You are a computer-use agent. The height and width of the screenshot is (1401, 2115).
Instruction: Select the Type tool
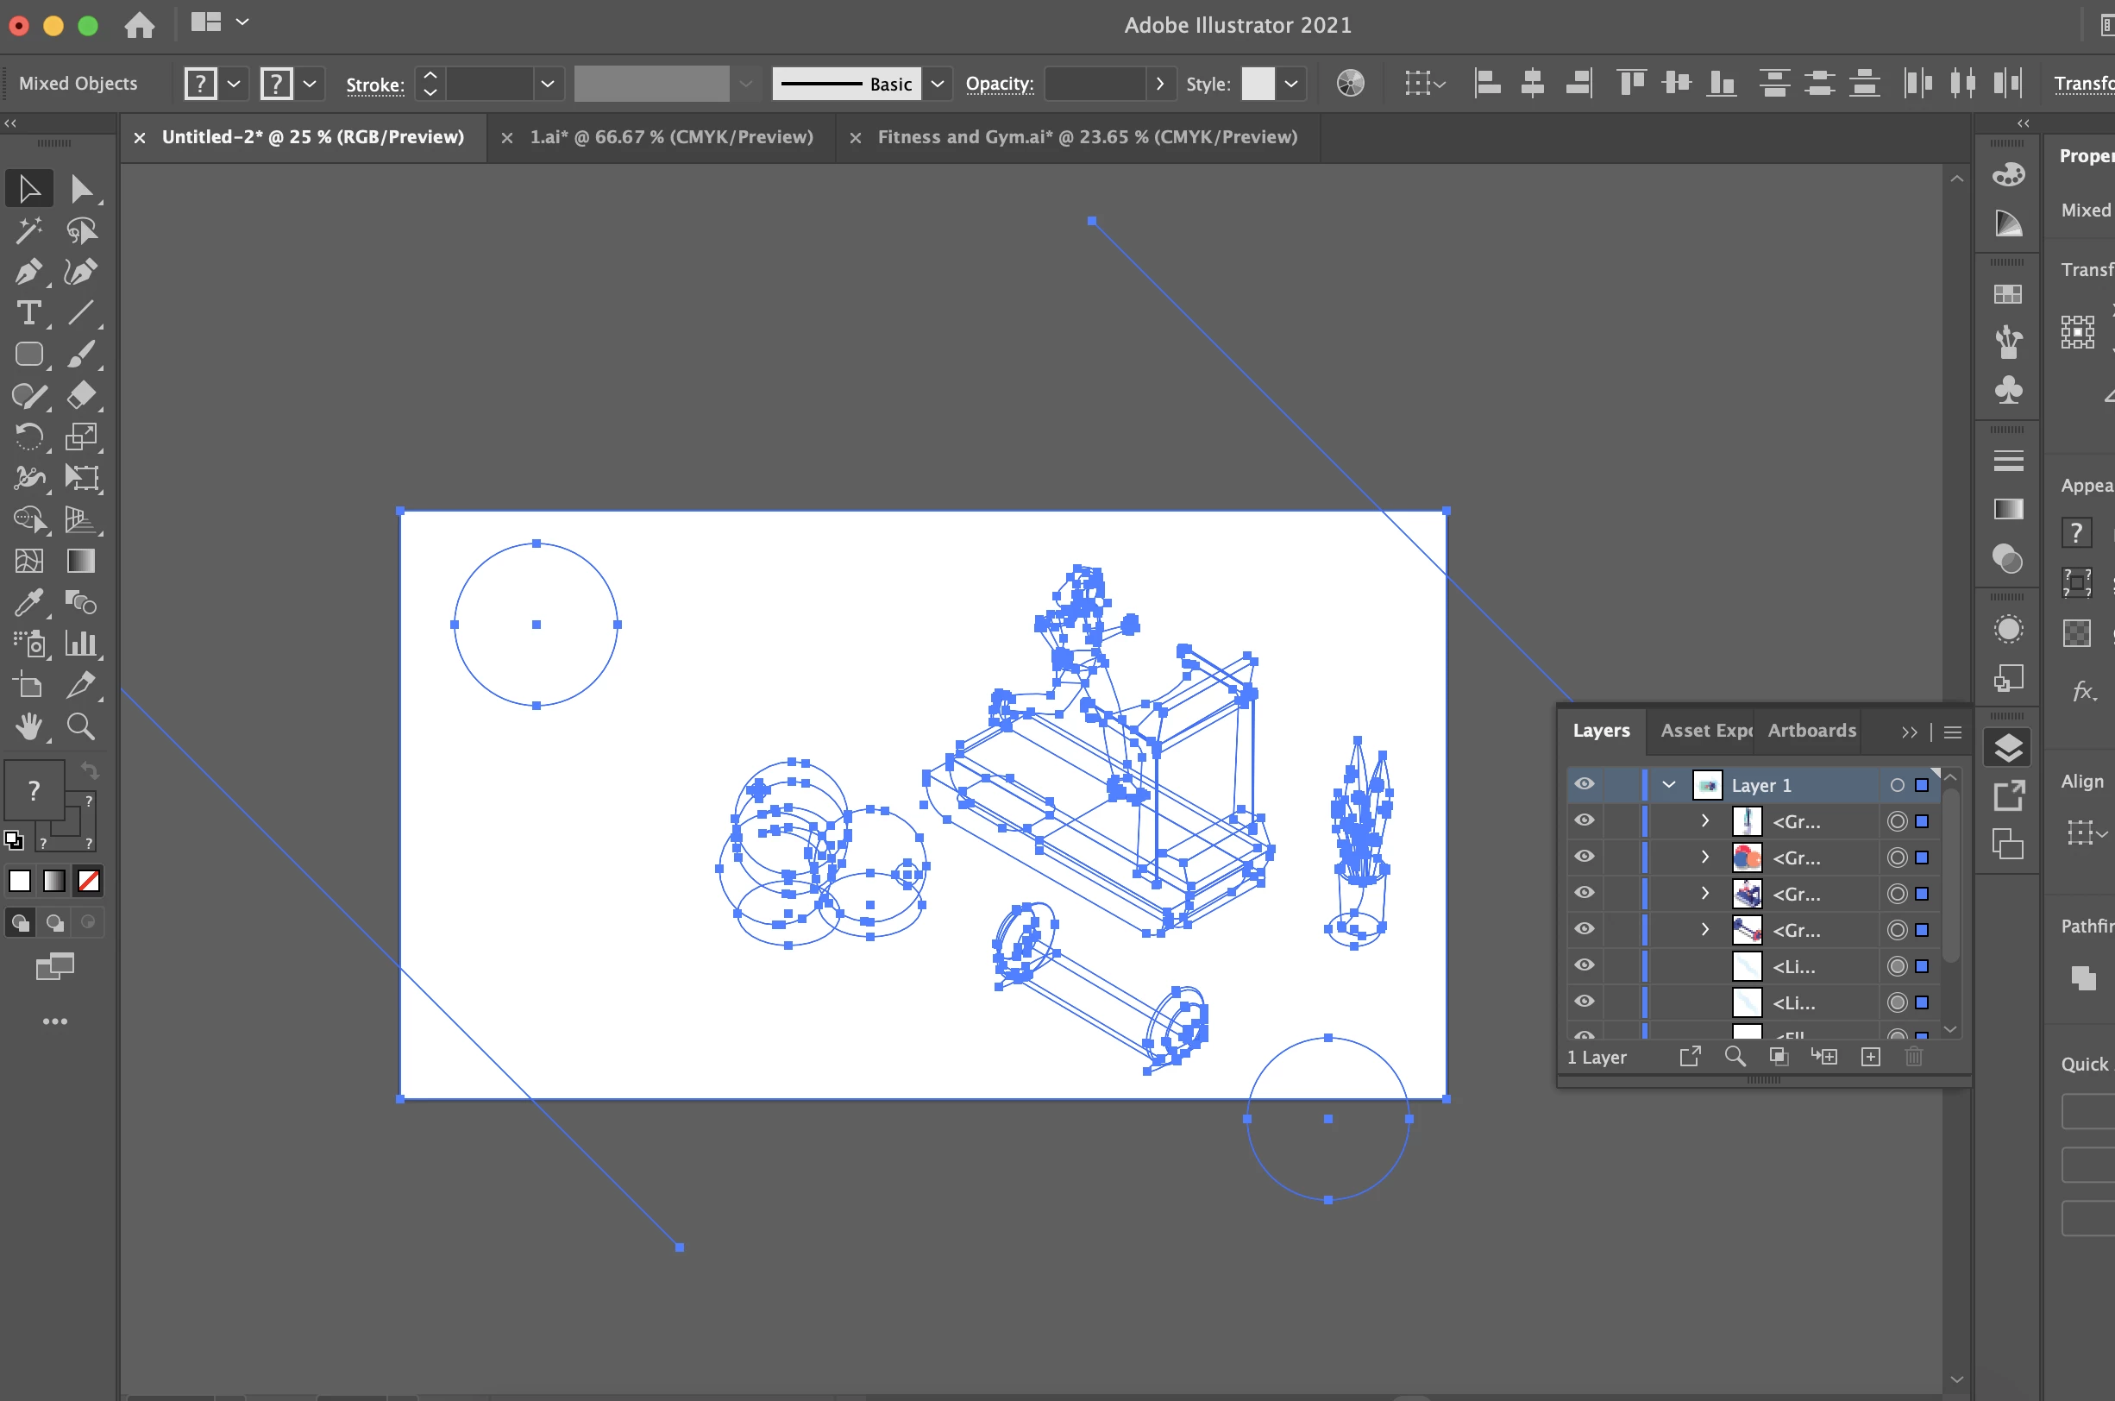(28, 312)
